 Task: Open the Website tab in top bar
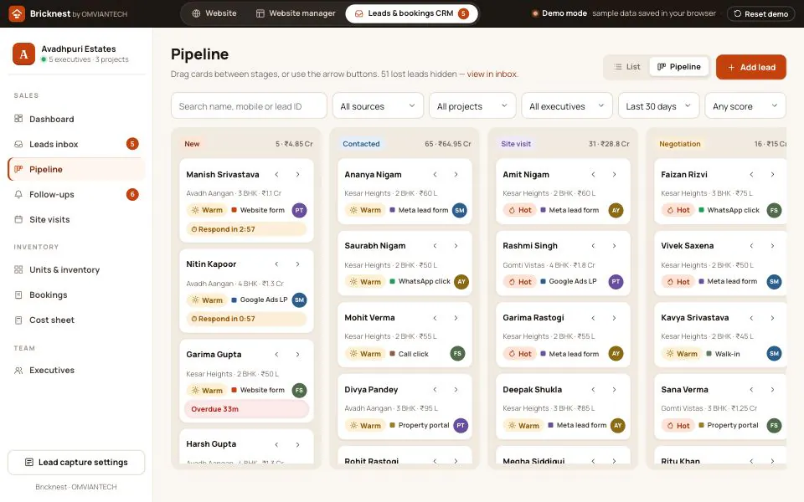[x=214, y=13]
